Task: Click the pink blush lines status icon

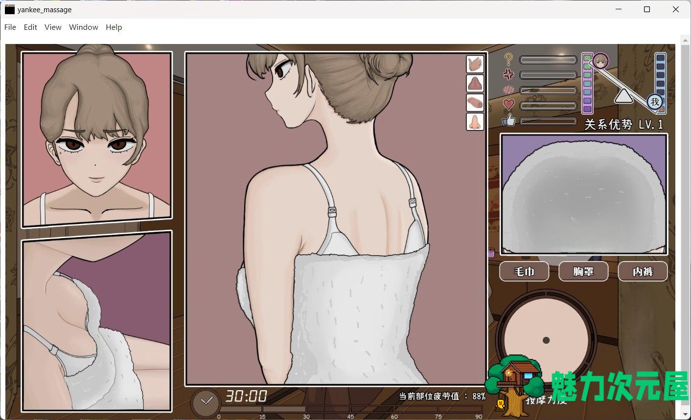Action: 509,90
